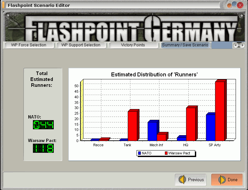
Task: Click the 'Tank' axis label
Action: pyautogui.click(x=127, y=145)
